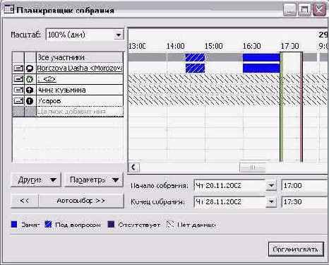
Task: Click the envelope icon in the Morozova Dasha row
Action: tap(18, 69)
